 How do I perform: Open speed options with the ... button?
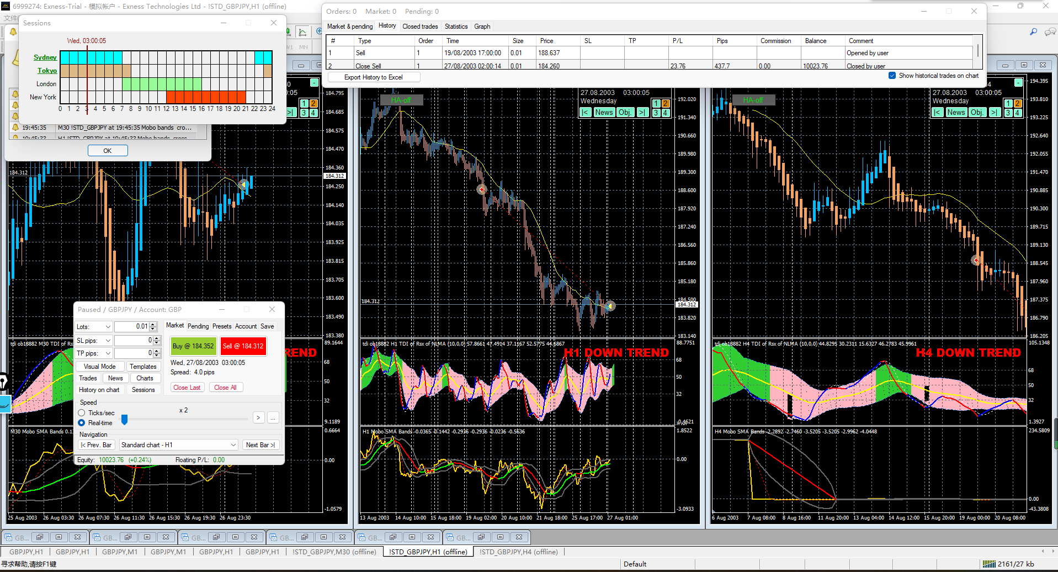tap(273, 418)
